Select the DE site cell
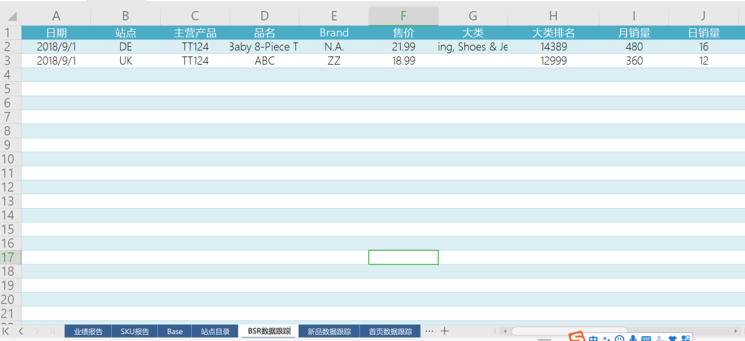 (x=126, y=46)
